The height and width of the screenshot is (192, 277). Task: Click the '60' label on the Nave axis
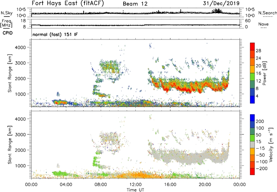point(248,21)
